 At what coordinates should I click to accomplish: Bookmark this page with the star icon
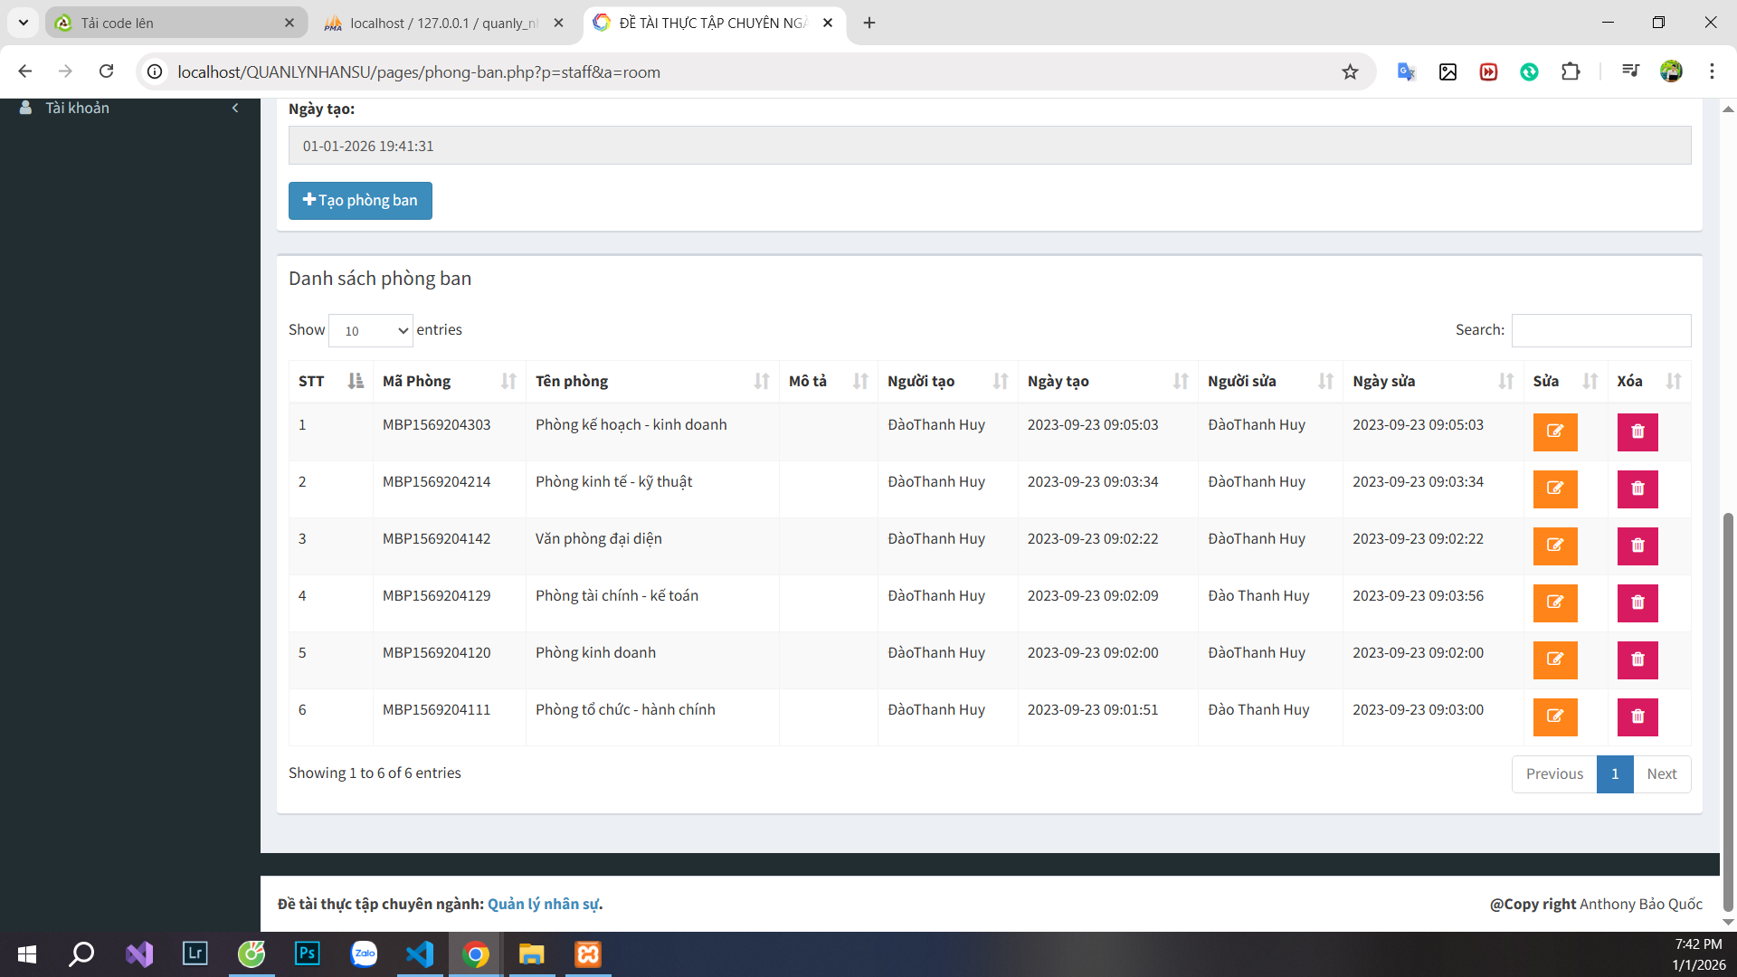click(1350, 71)
